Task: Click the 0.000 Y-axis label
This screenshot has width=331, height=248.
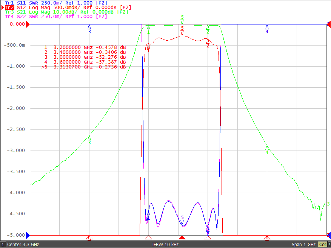Action: (x=17, y=24)
